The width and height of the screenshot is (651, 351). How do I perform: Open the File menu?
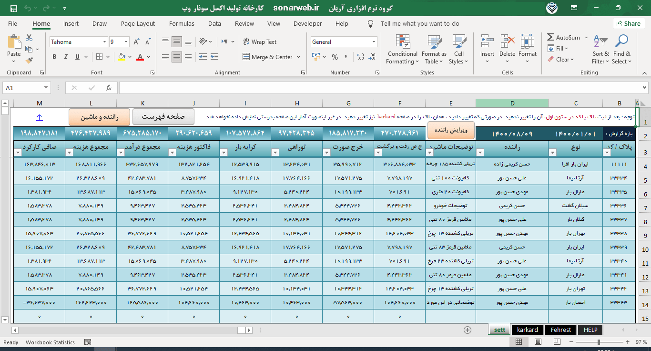12,23
